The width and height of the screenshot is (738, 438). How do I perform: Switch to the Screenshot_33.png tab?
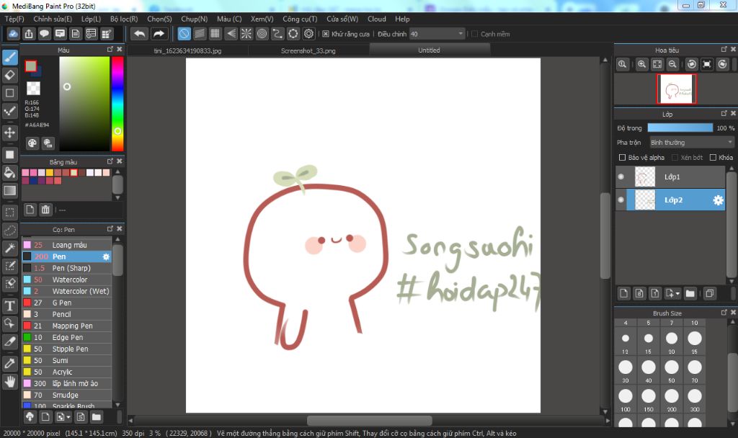(308, 51)
